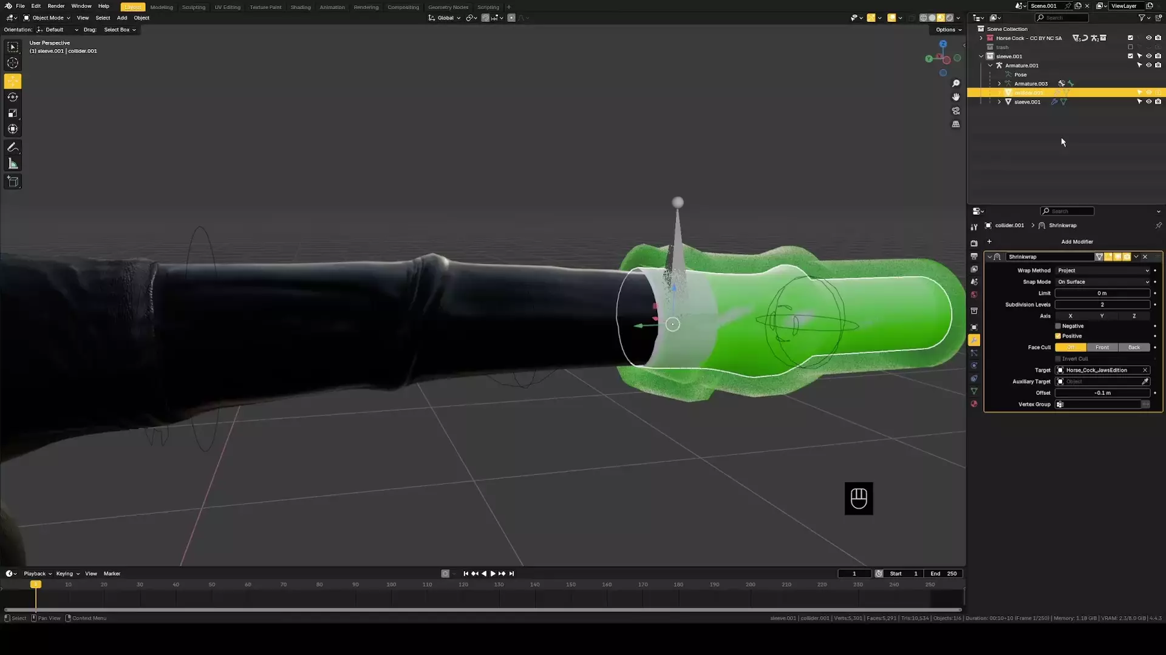This screenshot has height=655, width=1166.
Task: Hide sleeve.001 object with eye icon
Action: (x=1148, y=102)
